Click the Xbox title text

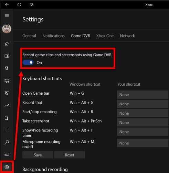point(149,5)
